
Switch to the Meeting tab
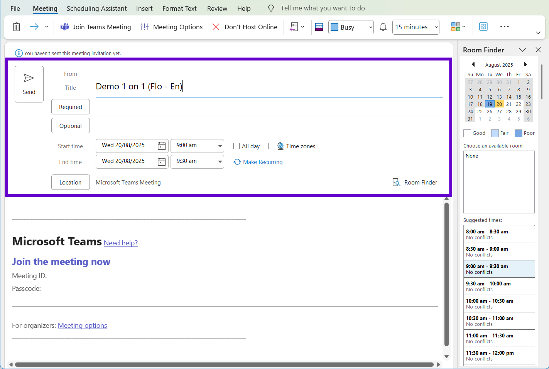pos(45,8)
